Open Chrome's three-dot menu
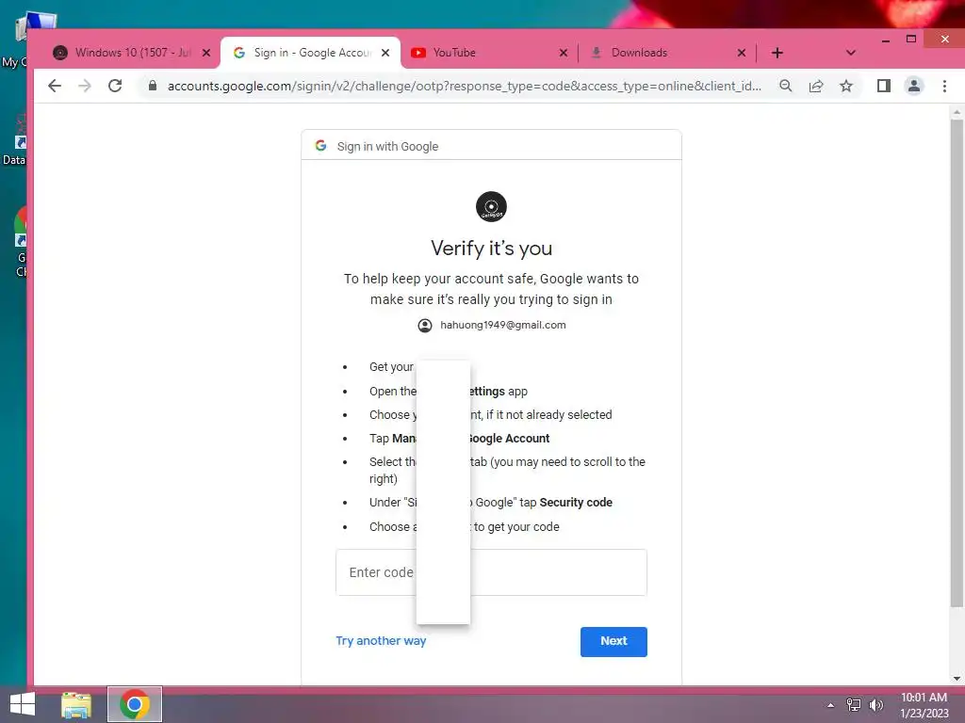965x723 pixels. [944, 86]
